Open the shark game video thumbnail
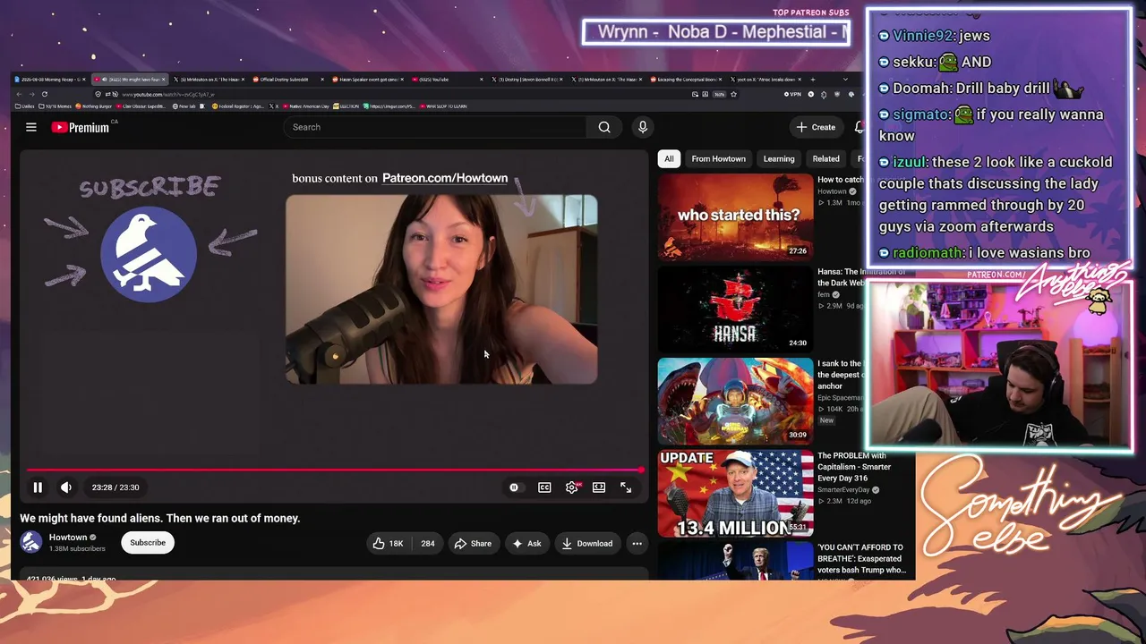1146x644 pixels. (736, 401)
